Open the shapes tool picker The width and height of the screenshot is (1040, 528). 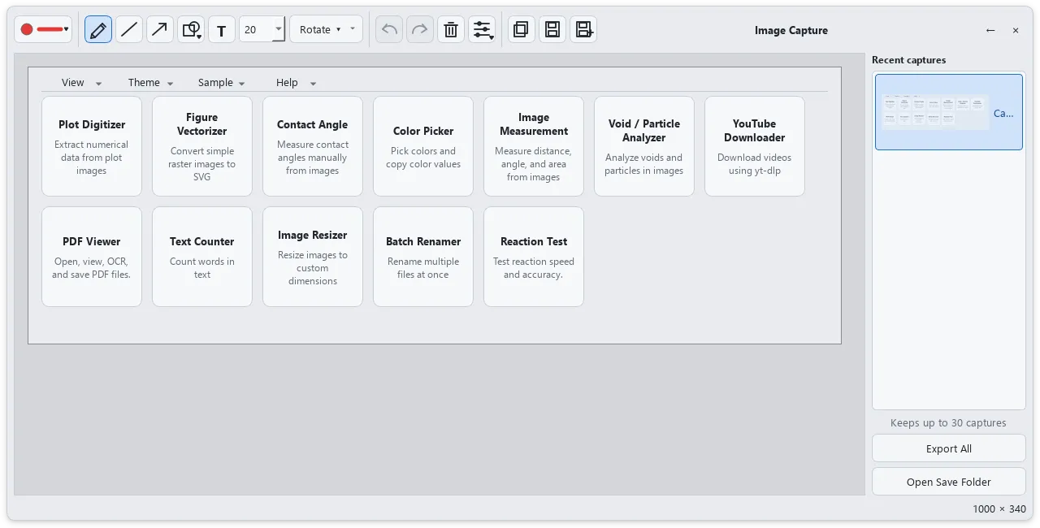tap(191, 30)
